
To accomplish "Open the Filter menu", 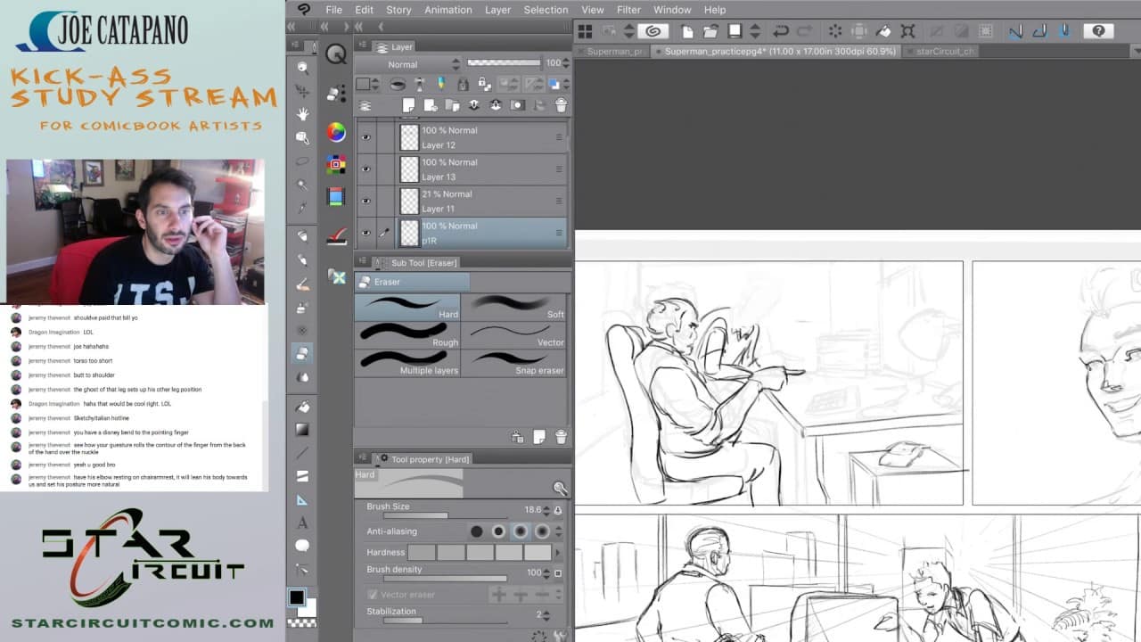I will click(x=628, y=10).
